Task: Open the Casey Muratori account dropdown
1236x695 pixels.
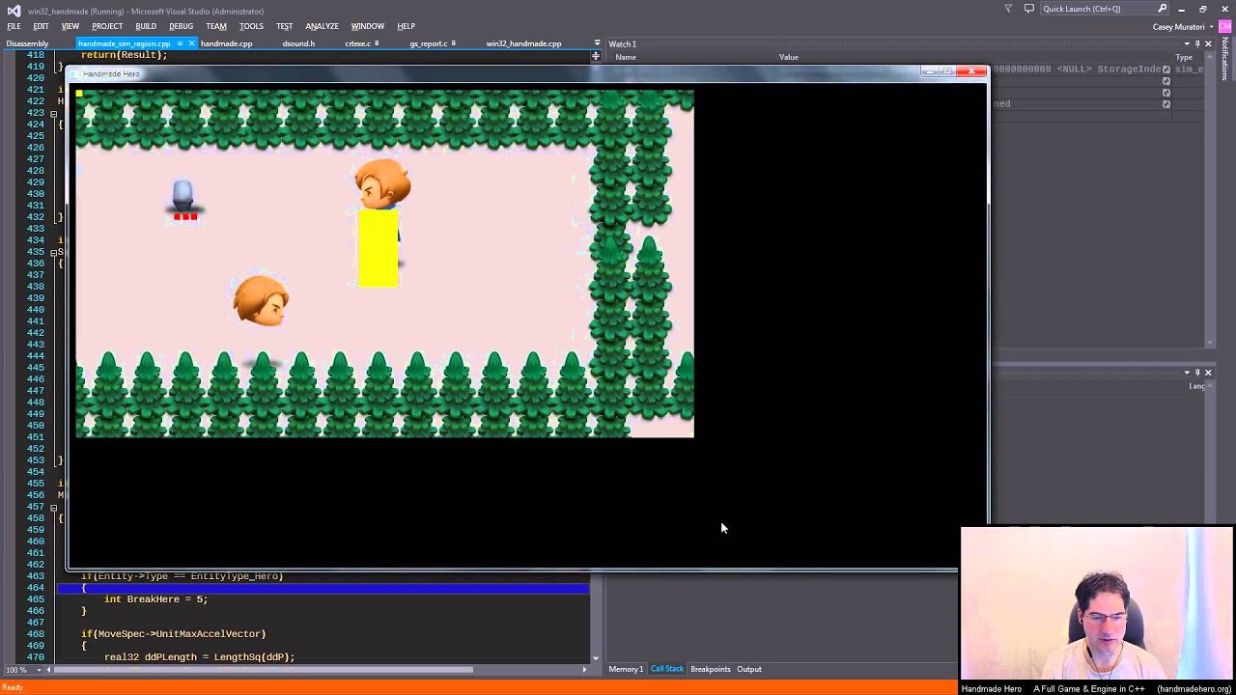Action: coord(1182,27)
